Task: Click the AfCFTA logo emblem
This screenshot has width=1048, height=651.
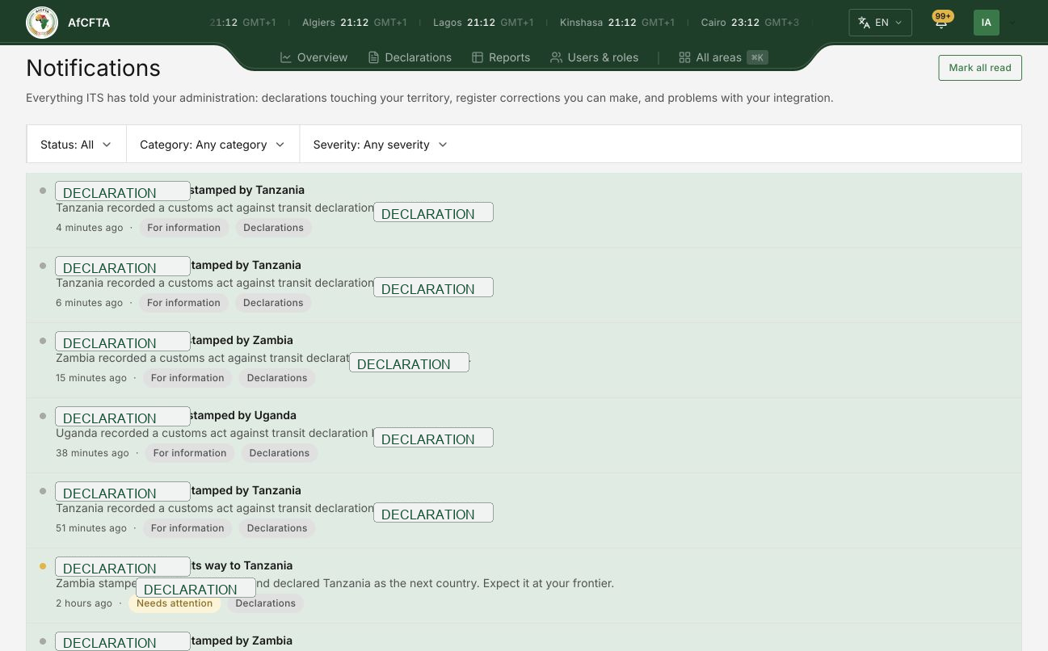Action: coord(42,23)
